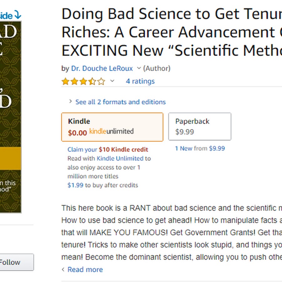Image resolution: width=282 pixels, height=282 pixels.
Task: Click the book title heading
Action: 172,32
